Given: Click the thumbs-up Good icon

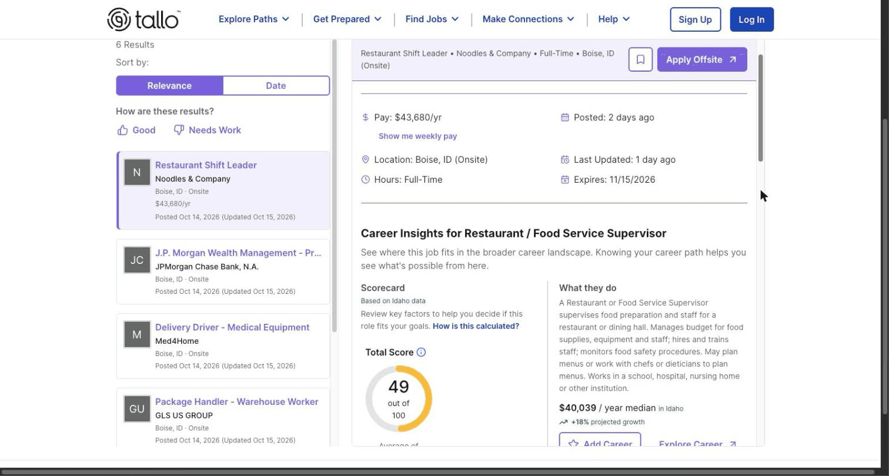Looking at the screenshot, I should (x=122, y=130).
